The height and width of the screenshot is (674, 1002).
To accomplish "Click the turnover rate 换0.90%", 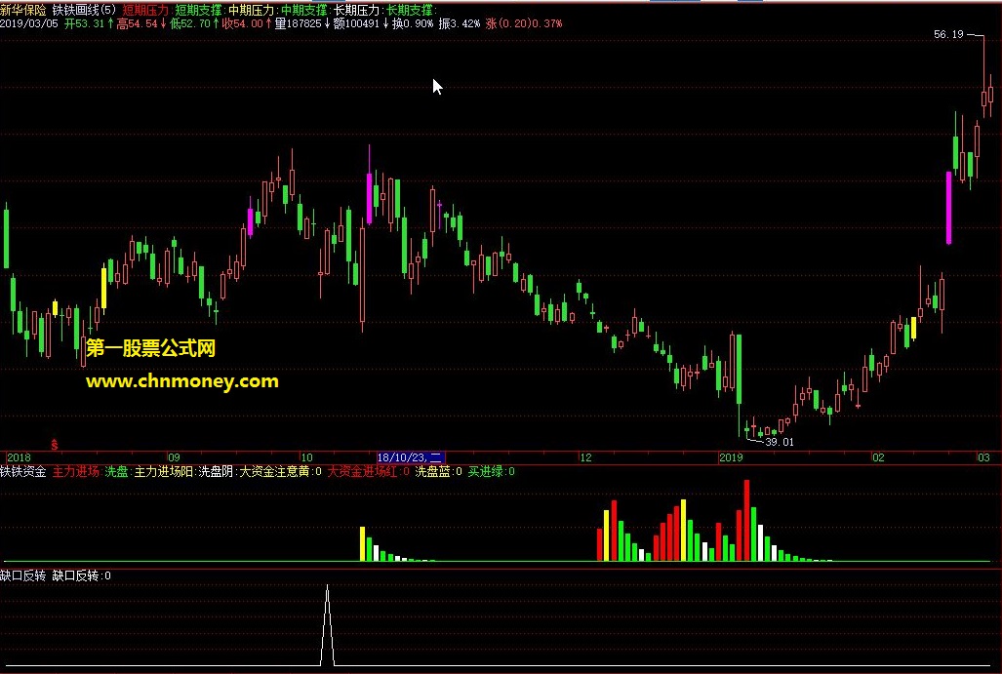I will 413,23.
